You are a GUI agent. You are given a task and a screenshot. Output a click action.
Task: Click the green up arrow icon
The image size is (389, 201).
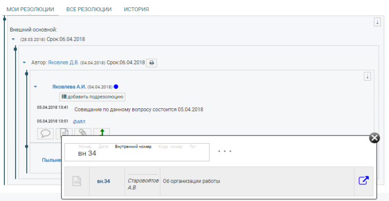tap(102, 133)
